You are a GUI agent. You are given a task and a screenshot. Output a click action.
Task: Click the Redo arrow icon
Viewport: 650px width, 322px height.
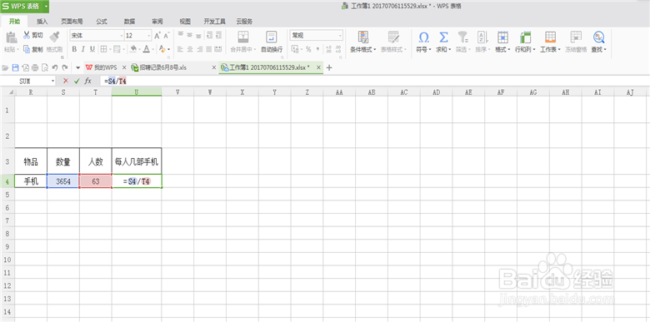tap(65, 67)
